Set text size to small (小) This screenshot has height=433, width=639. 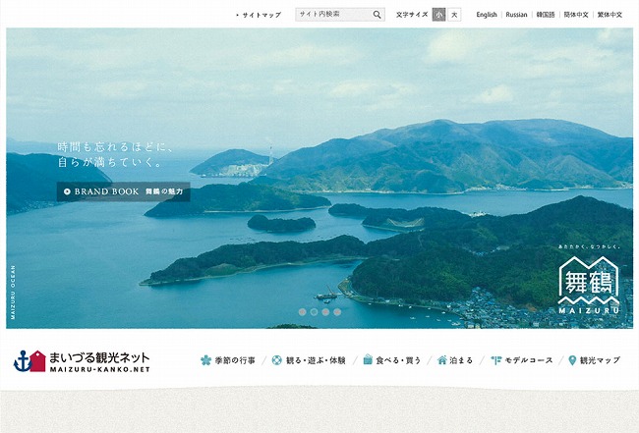click(438, 15)
